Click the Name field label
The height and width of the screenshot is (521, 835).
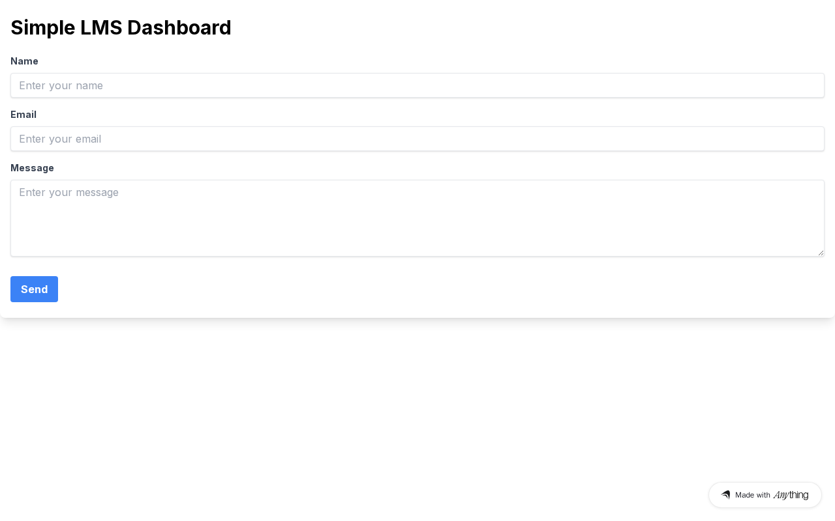click(x=24, y=61)
